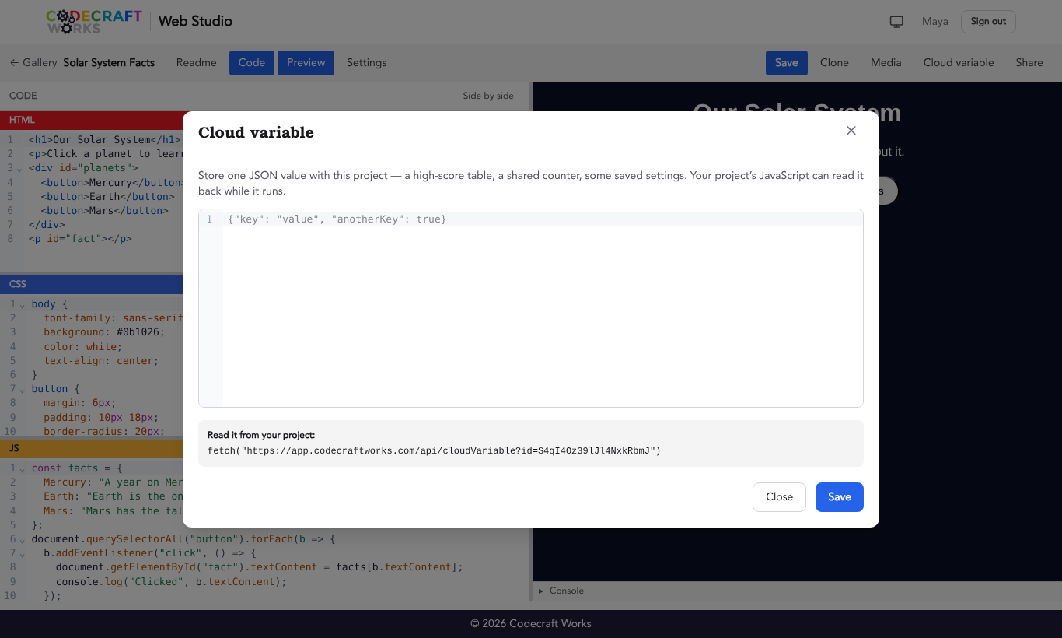
Task: Click the background #0b1026 CSS line
Action: click(104, 332)
